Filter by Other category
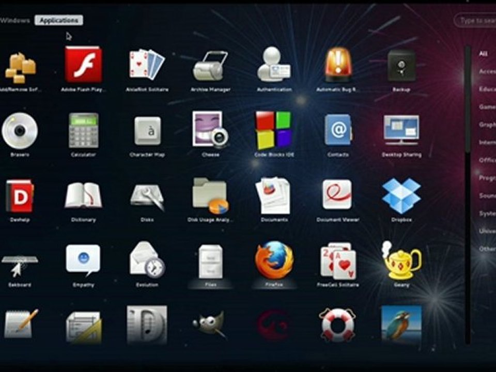Viewport: 496px width, 372px height. (487, 249)
